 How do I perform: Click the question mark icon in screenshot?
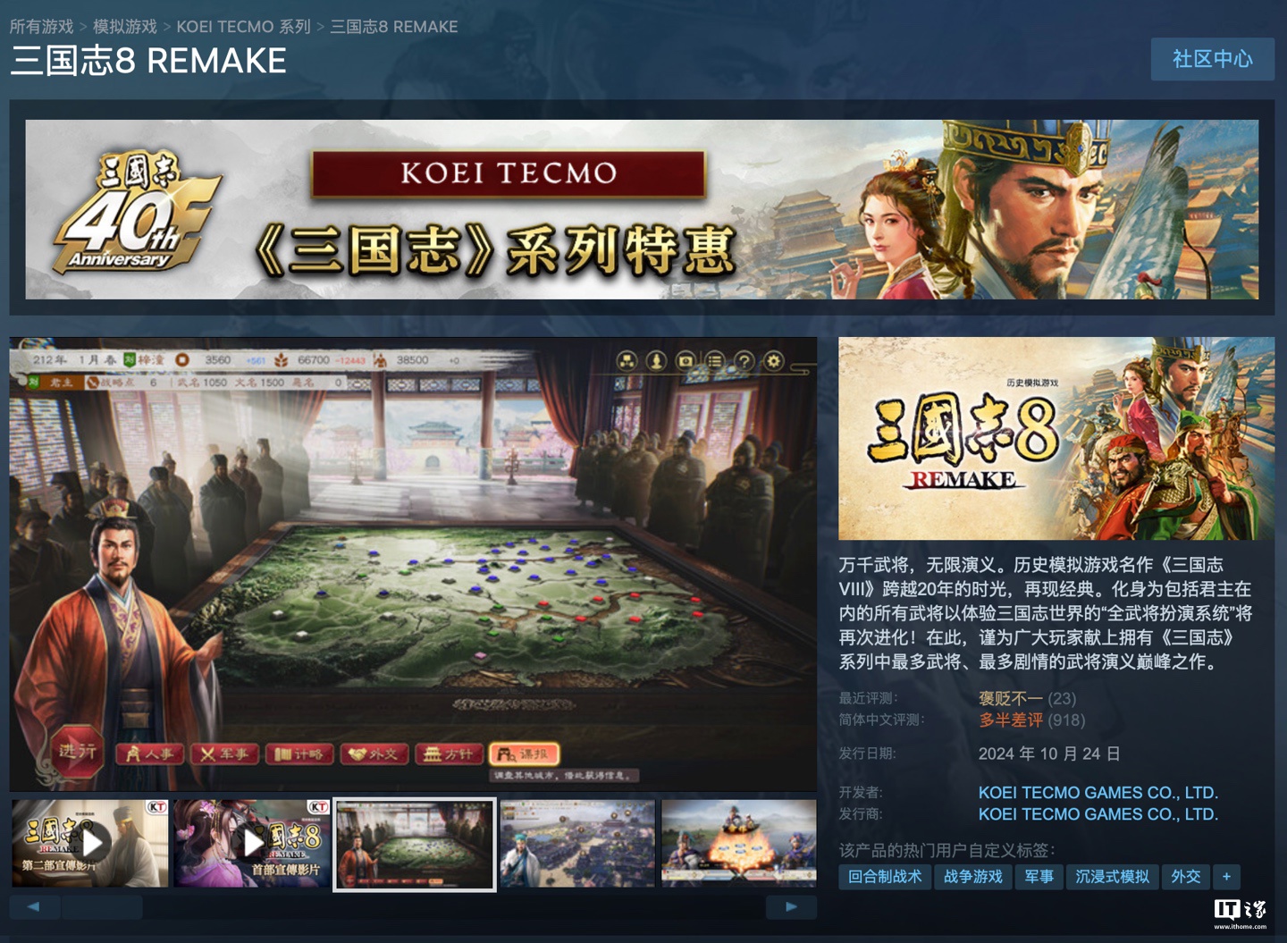tap(744, 361)
